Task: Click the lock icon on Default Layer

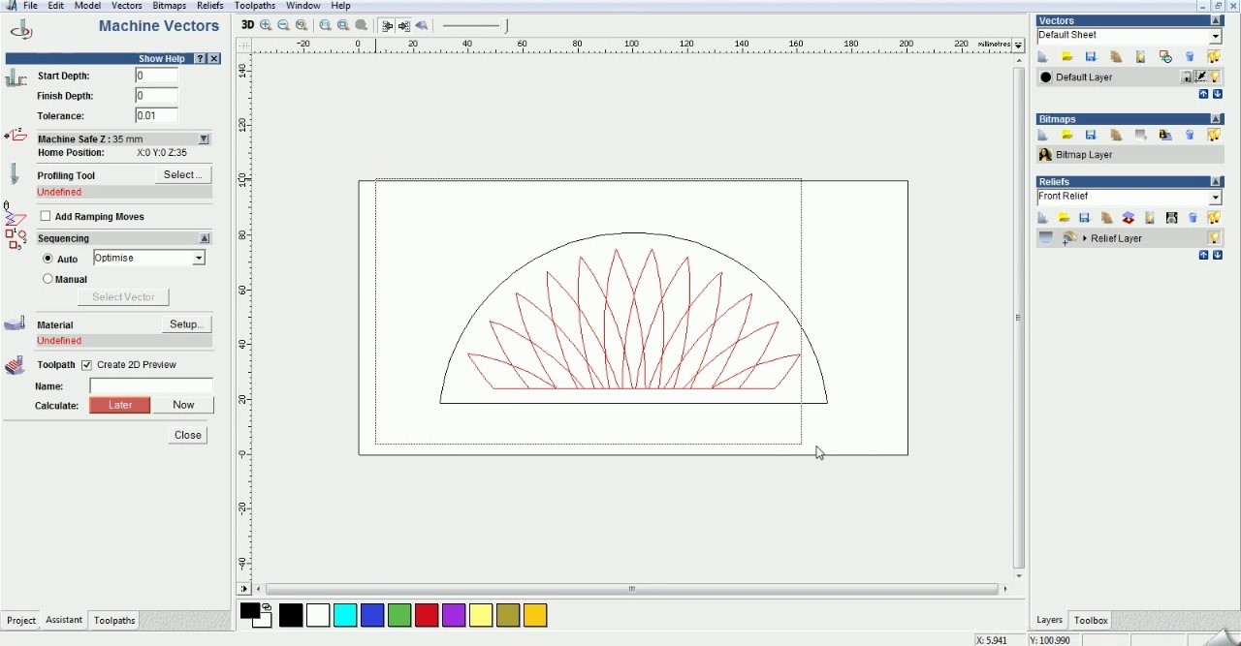Action: point(1186,77)
